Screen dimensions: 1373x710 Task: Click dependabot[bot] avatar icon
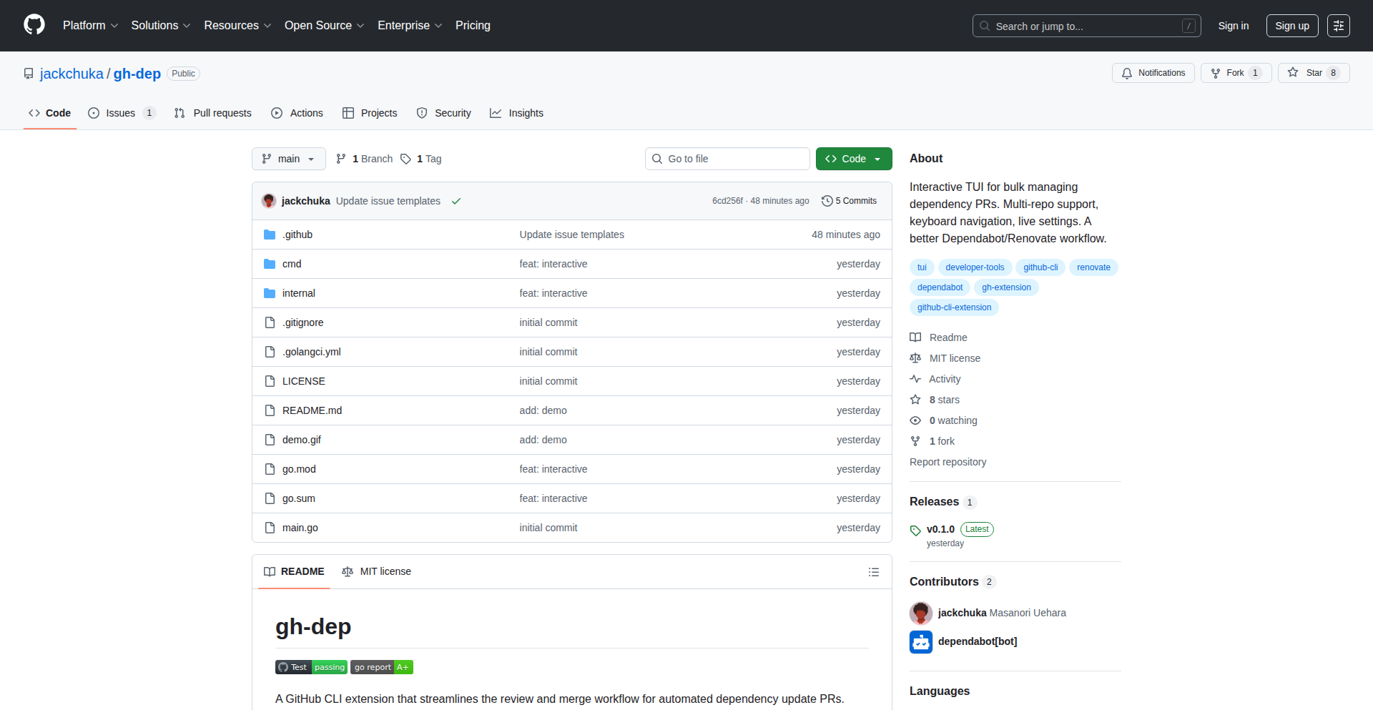pos(921,641)
